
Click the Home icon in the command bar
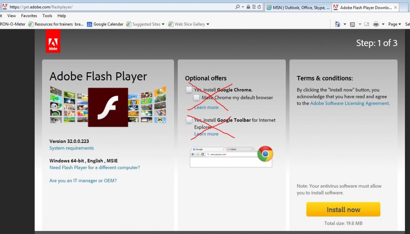click(x=338, y=24)
